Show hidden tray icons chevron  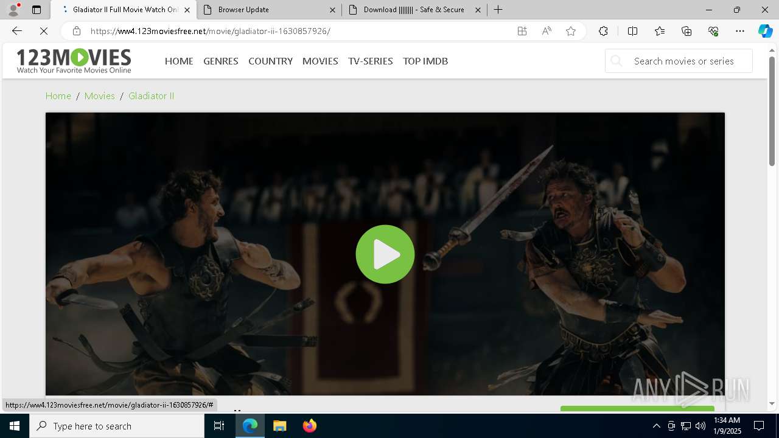tap(656, 426)
